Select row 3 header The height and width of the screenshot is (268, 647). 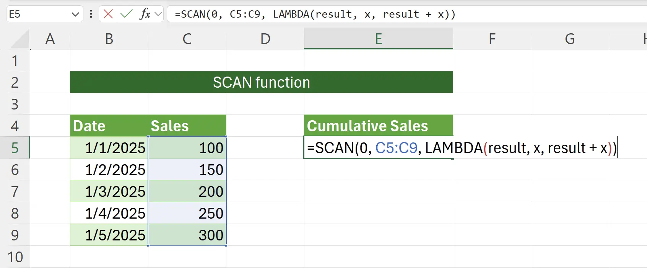[x=15, y=104]
